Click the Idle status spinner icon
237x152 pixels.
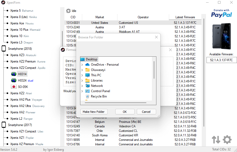(68, 11)
